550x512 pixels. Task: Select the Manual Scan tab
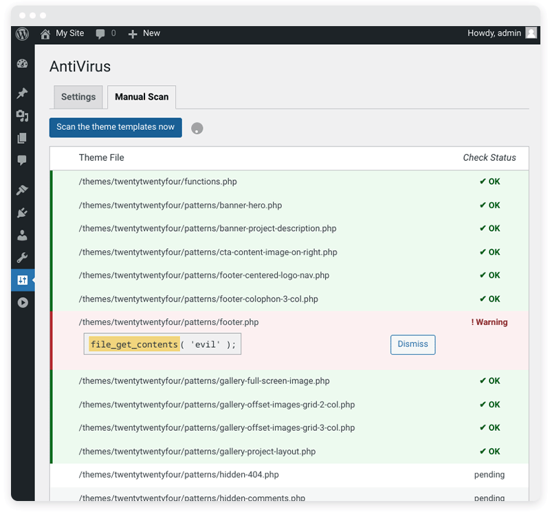click(142, 97)
